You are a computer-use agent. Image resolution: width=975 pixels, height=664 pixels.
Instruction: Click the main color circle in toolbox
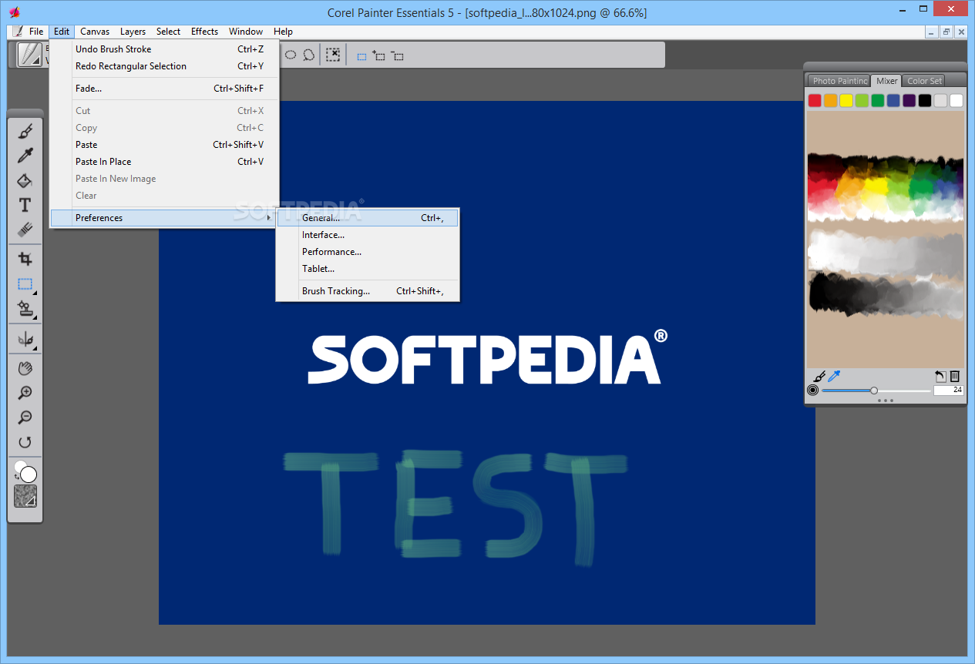(x=29, y=475)
